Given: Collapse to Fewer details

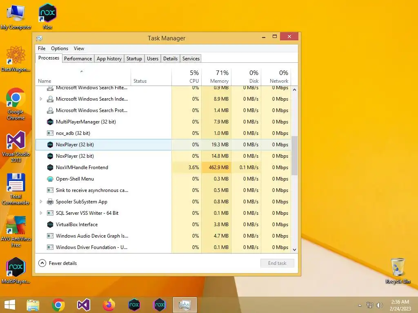Looking at the screenshot, I should [58, 263].
